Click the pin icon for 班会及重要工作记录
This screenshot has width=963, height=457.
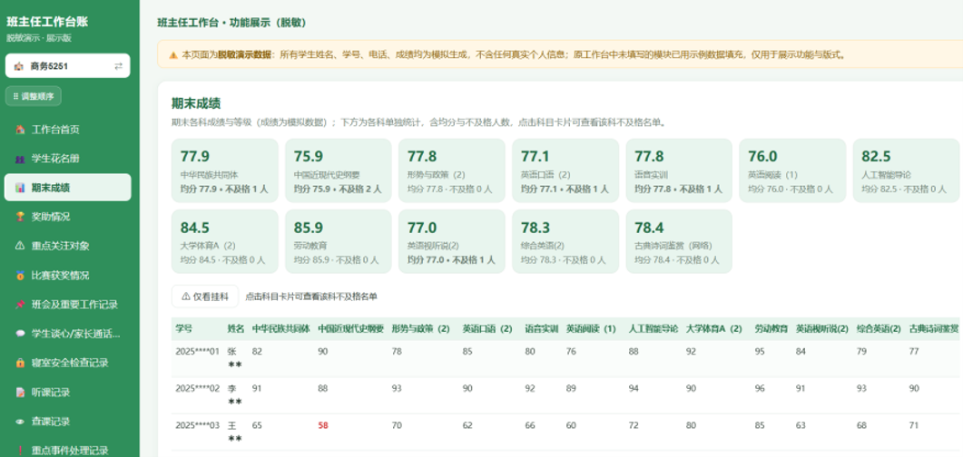pyautogui.click(x=20, y=305)
